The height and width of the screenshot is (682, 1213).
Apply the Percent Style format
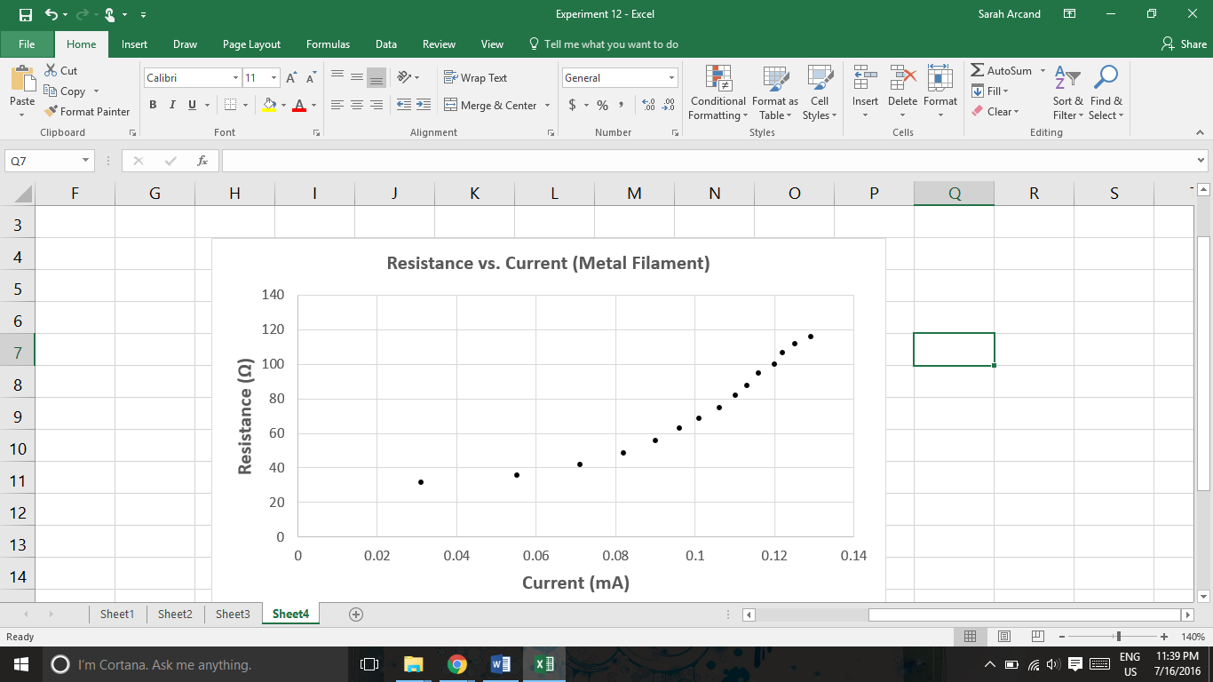point(602,104)
